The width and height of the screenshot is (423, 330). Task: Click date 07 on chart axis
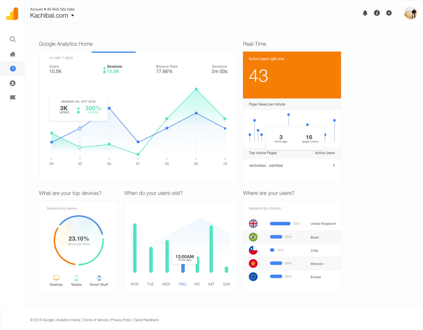(x=138, y=164)
